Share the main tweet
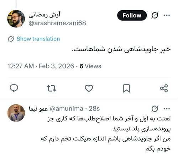The width and height of the screenshot is (178, 157). 164,88
